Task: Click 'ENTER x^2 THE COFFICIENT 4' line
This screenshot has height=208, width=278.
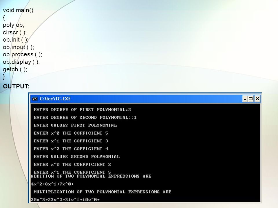Action: 71,149
